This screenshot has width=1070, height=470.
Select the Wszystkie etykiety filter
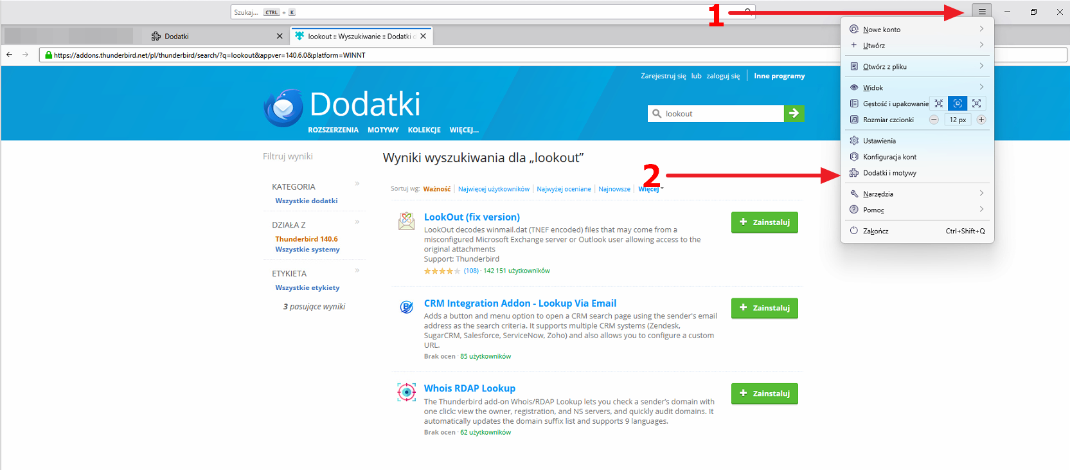(307, 288)
